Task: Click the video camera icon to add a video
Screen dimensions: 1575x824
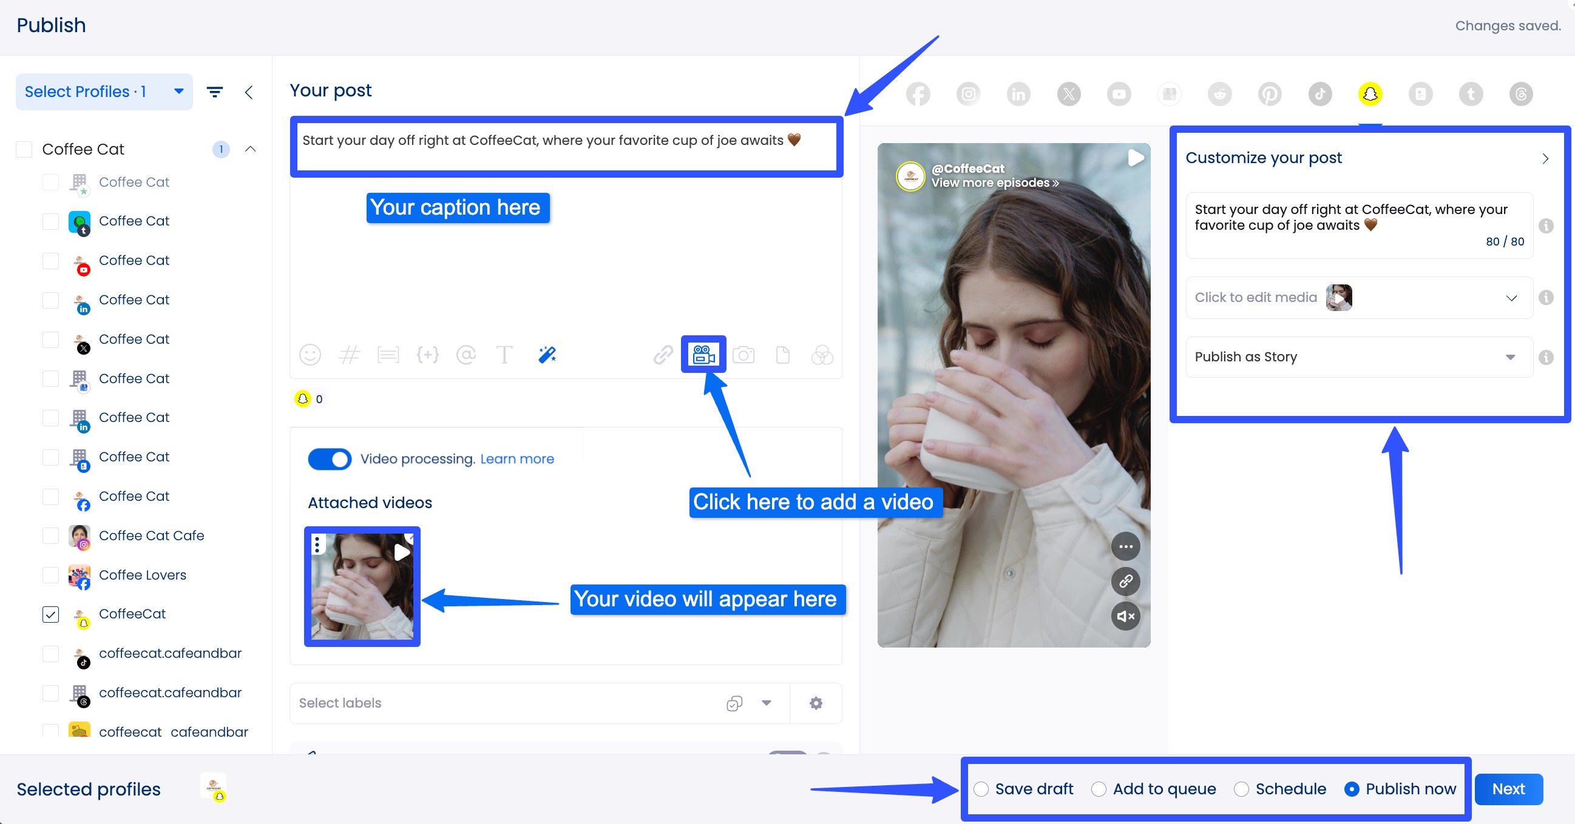Action: pyautogui.click(x=703, y=354)
